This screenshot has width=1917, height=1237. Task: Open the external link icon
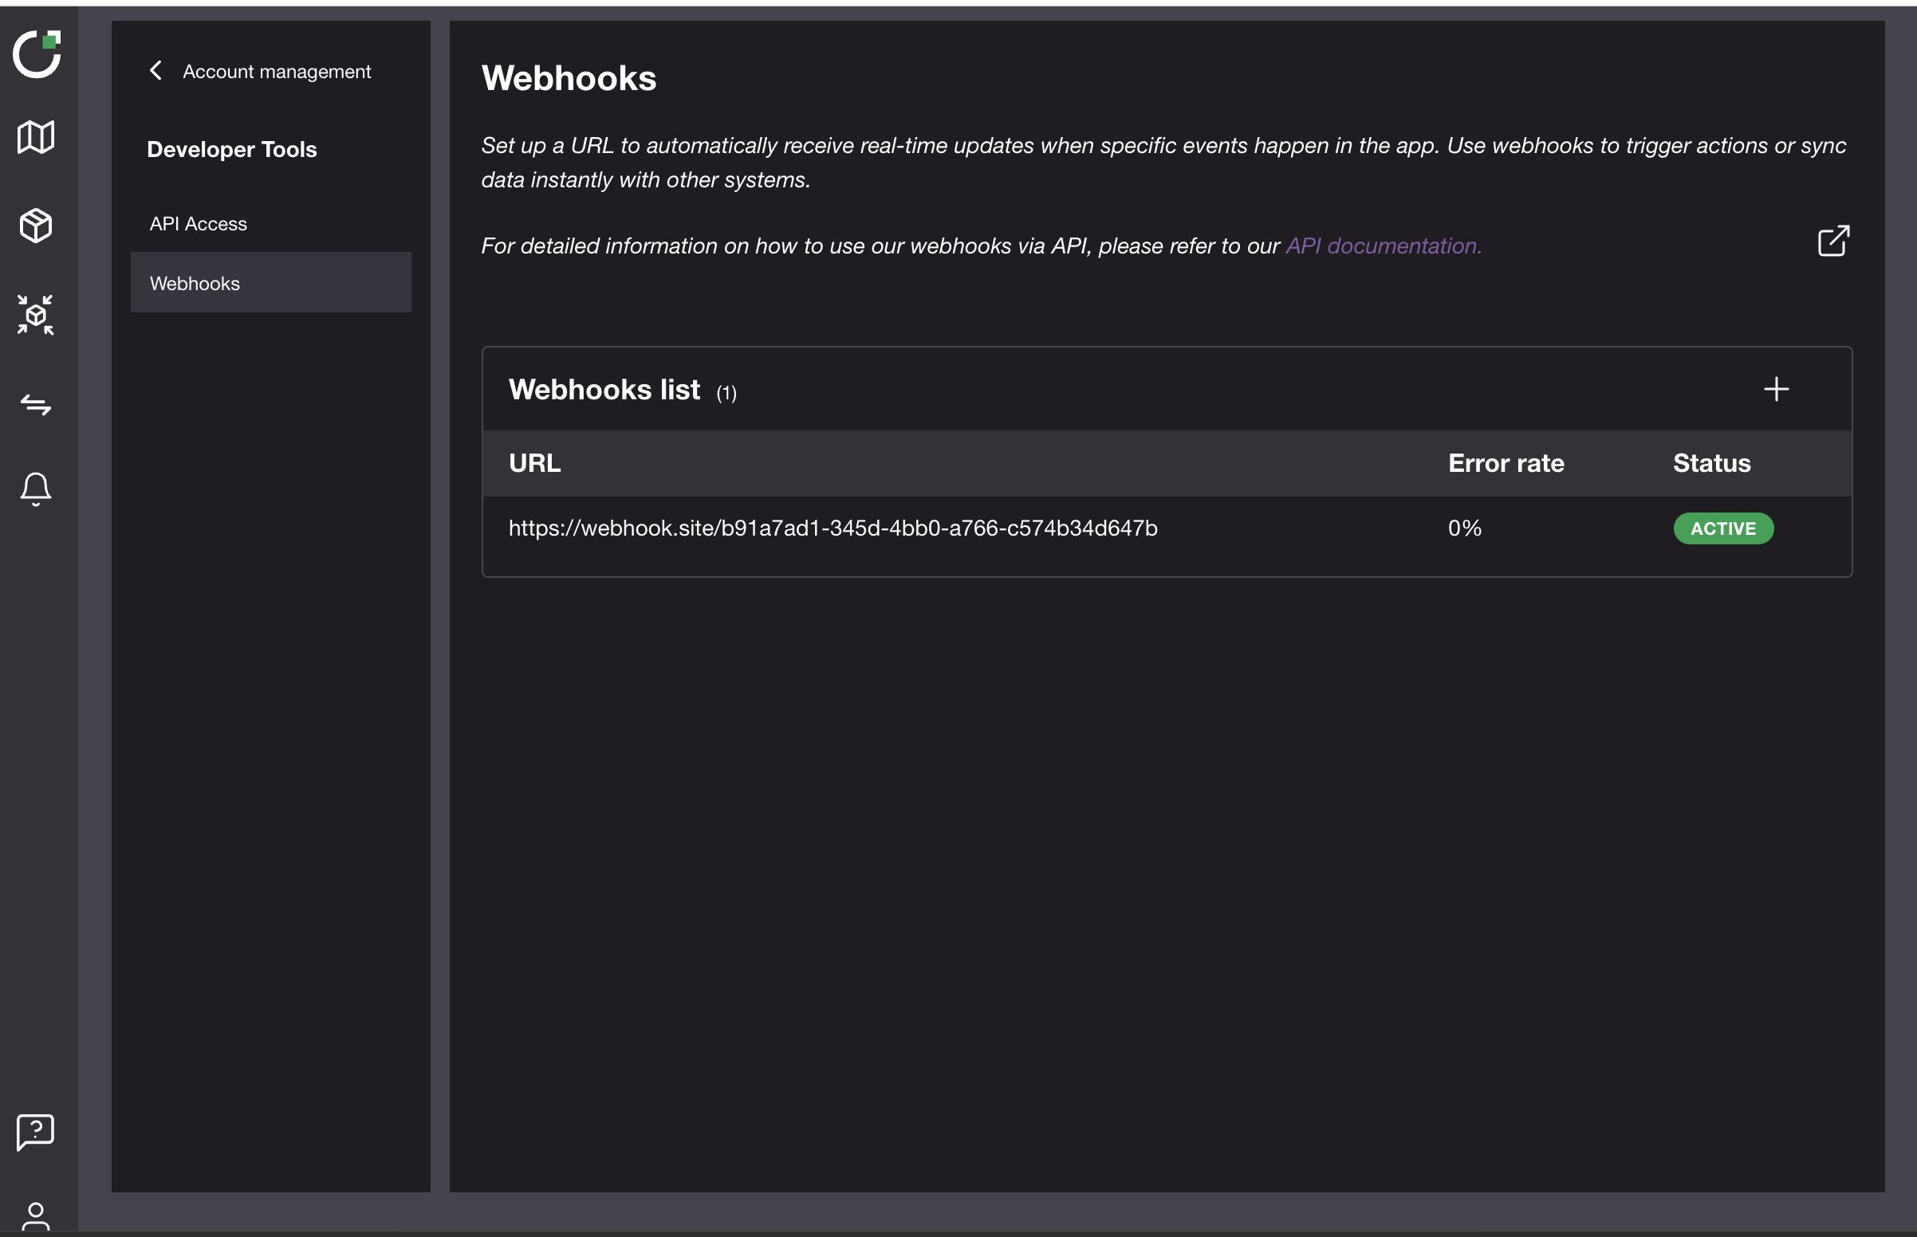[x=1832, y=241]
